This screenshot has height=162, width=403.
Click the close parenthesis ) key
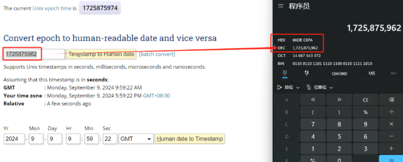339,112
